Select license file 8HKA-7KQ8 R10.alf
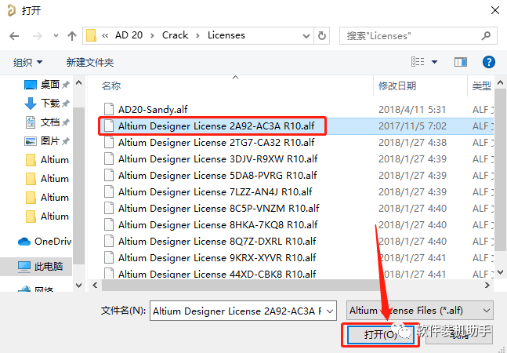The image size is (507, 353). (x=218, y=225)
